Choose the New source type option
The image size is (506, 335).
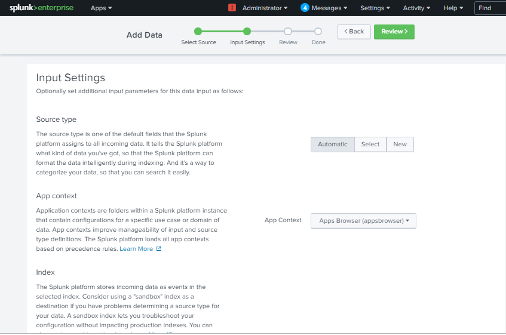(x=400, y=145)
